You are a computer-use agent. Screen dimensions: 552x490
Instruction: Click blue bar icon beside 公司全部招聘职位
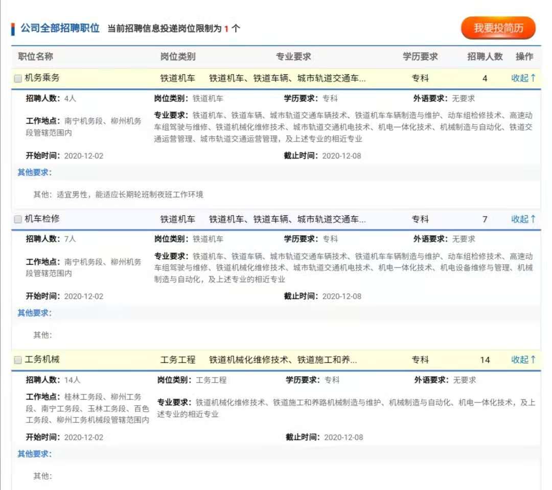13,29
